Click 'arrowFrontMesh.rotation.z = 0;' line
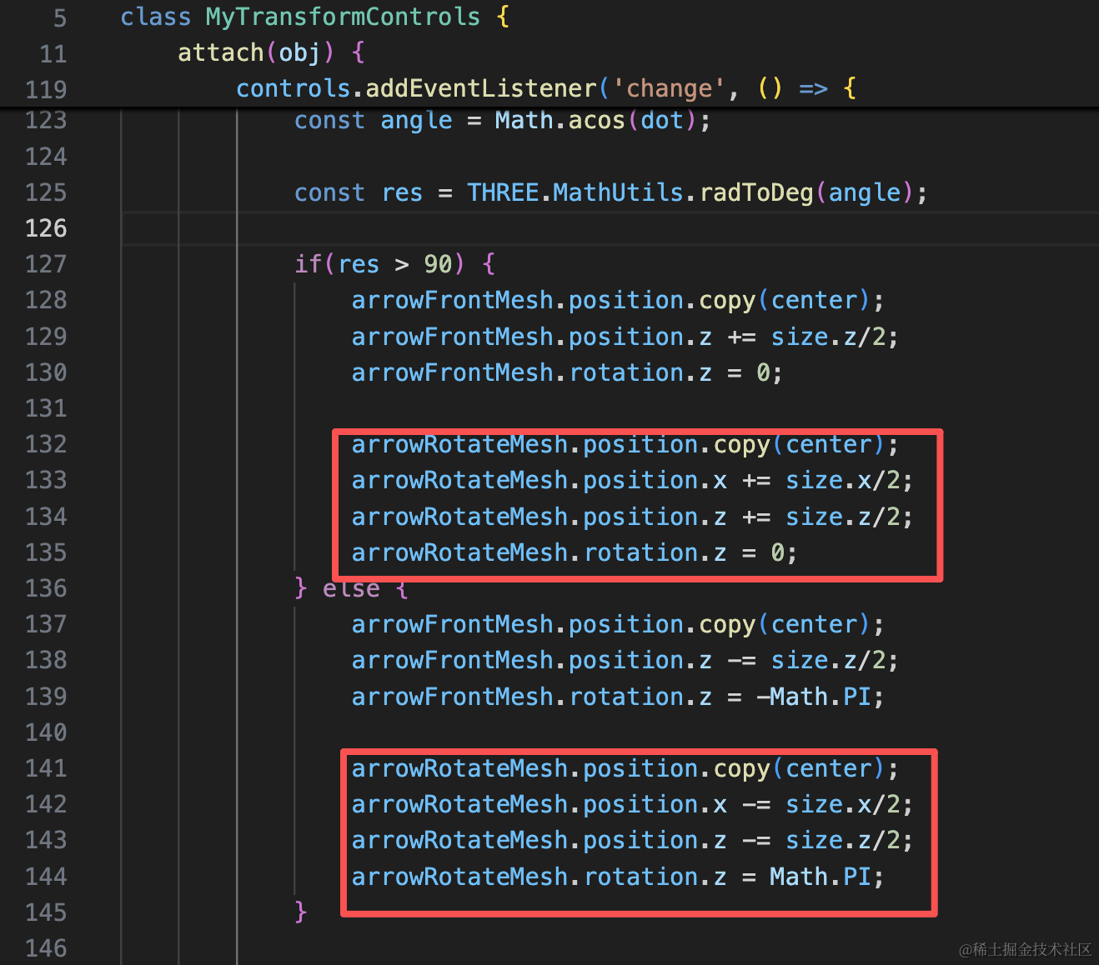Image resolution: width=1099 pixels, height=965 pixels. (567, 372)
